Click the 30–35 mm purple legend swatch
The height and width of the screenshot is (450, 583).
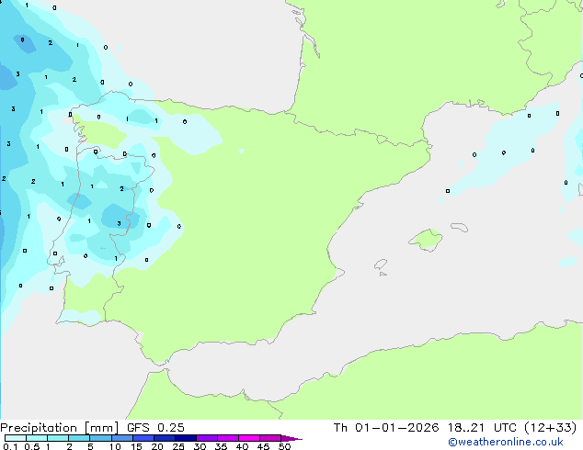[x=206, y=438]
